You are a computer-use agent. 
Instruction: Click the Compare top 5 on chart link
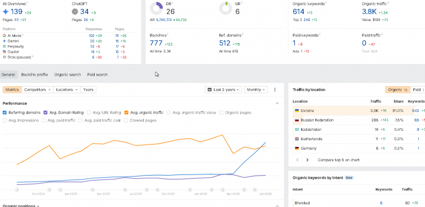(339, 160)
